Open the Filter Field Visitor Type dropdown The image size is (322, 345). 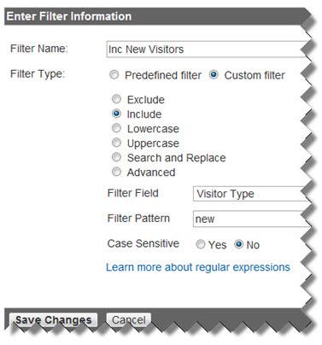[x=251, y=194]
